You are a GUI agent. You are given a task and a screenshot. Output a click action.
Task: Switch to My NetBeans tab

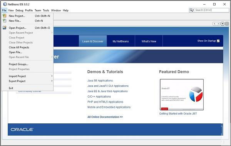(121, 41)
